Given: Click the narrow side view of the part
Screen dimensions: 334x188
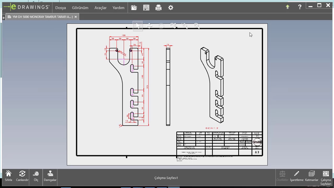Looking at the screenshot, I should coord(168,86).
